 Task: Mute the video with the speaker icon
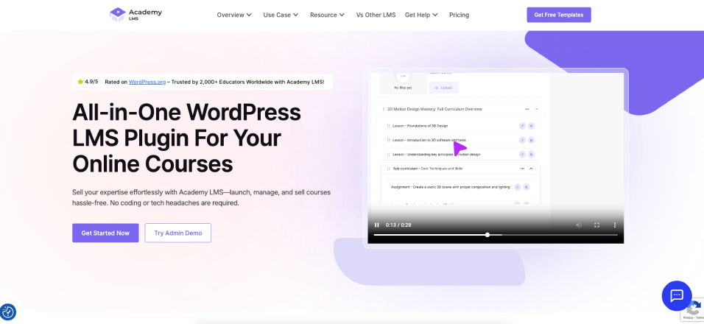pos(578,225)
